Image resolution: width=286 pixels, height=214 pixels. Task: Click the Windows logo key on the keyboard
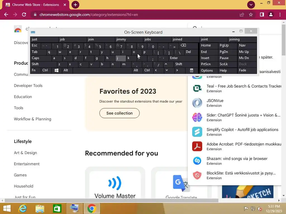tap(56, 70)
